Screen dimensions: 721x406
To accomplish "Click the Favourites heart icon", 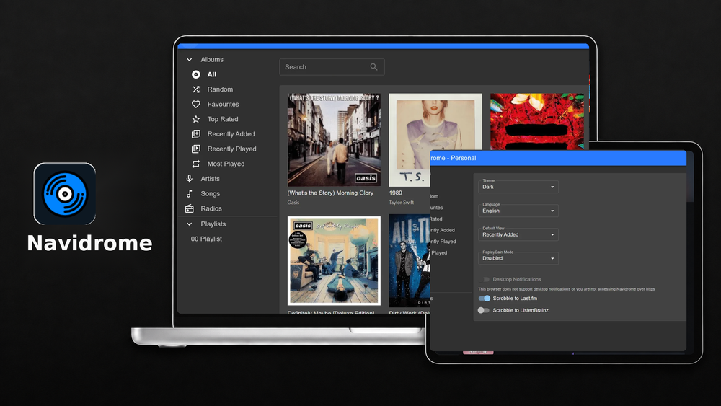I will pos(196,105).
